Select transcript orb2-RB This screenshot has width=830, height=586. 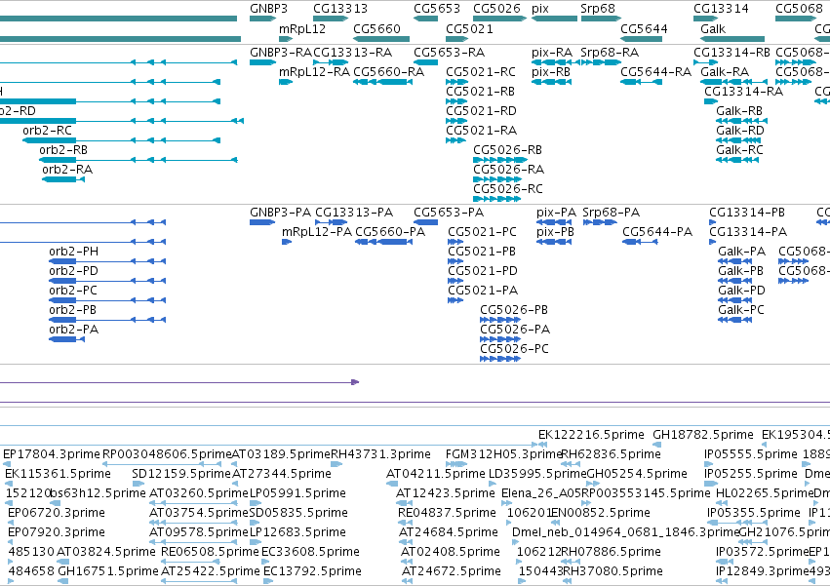pos(63,150)
